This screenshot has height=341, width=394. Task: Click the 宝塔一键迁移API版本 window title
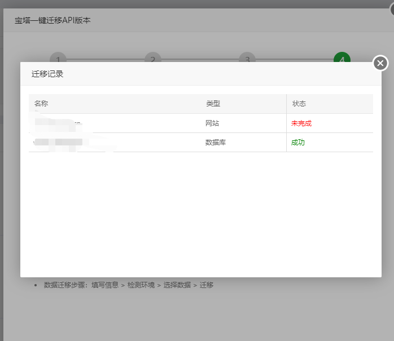(x=52, y=20)
